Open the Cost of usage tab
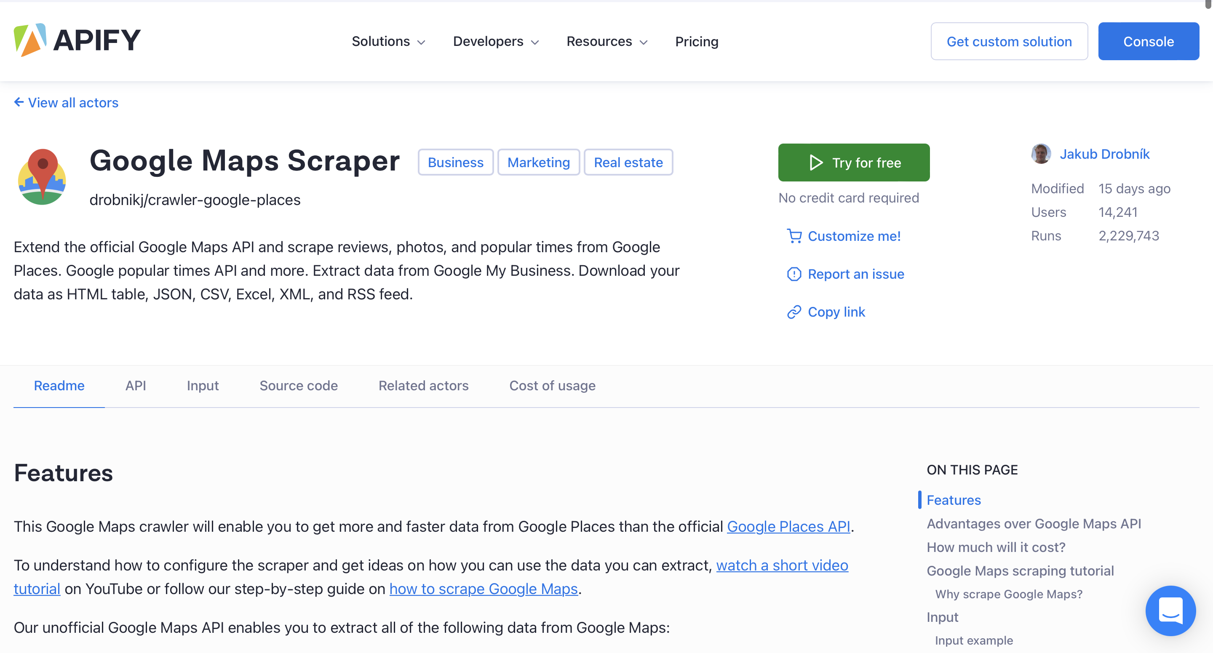Image resolution: width=1213 pixels, height=653 pixels. (x=552, y=386)
